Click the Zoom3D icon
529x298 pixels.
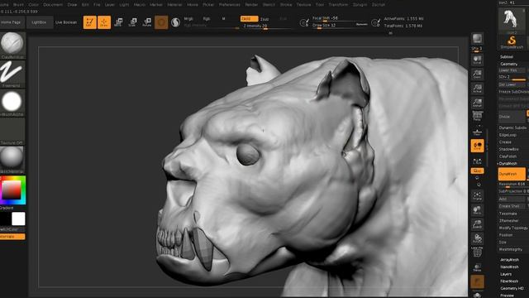coord(477,224)
